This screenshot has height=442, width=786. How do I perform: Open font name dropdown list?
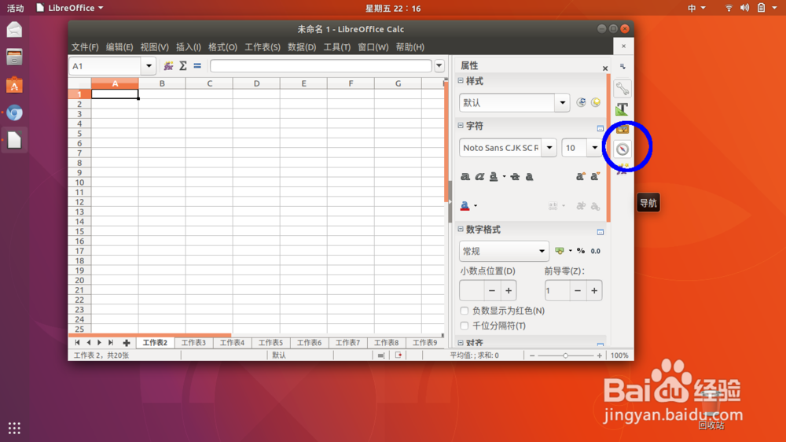(x=549, y=148)
